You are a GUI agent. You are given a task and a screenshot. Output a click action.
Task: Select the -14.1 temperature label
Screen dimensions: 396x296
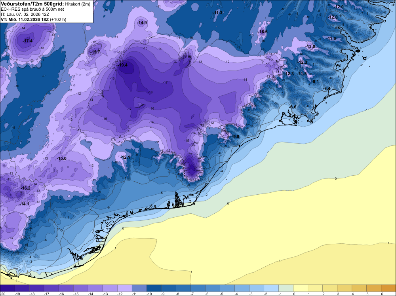tap(24, 204)
